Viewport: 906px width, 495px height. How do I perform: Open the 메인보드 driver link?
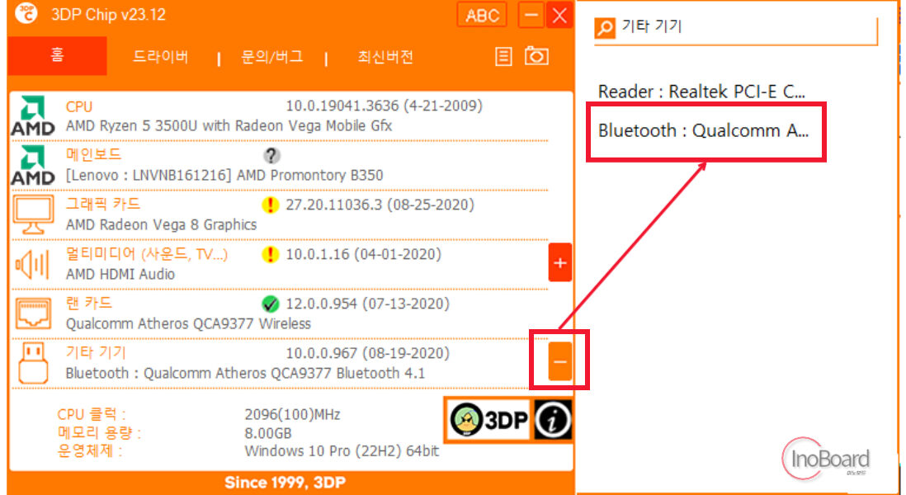[93, 155]
